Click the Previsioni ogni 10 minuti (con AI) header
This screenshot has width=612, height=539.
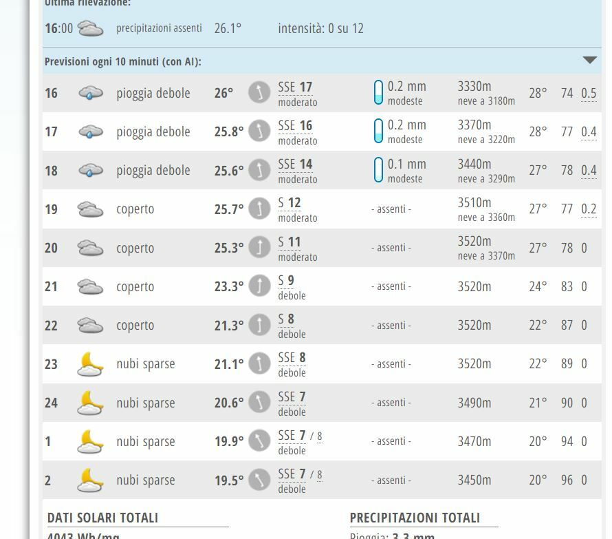pyautogui.click(x=110, y=61)
